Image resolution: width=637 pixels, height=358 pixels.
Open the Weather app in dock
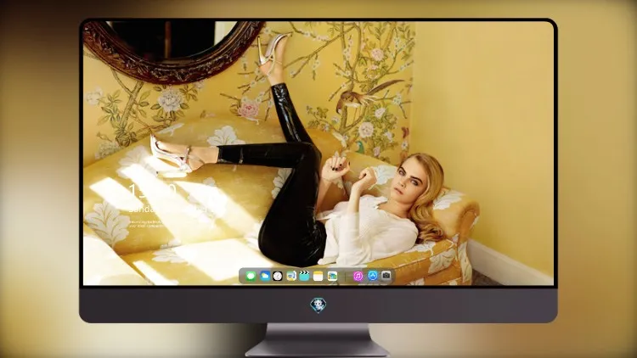tap(265, 276)
